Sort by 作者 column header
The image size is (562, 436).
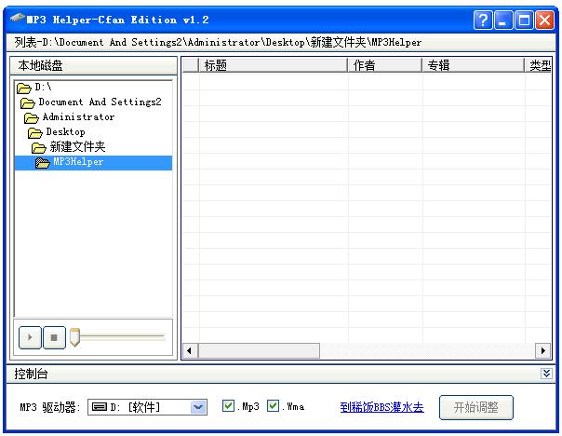pos(383,65)
